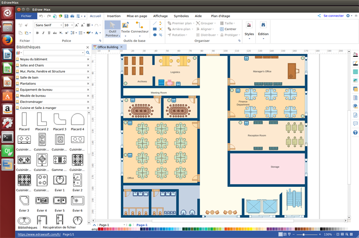Click the Se connecter link
Viewport: 359px width, 238px height.
tap(333, 16)
